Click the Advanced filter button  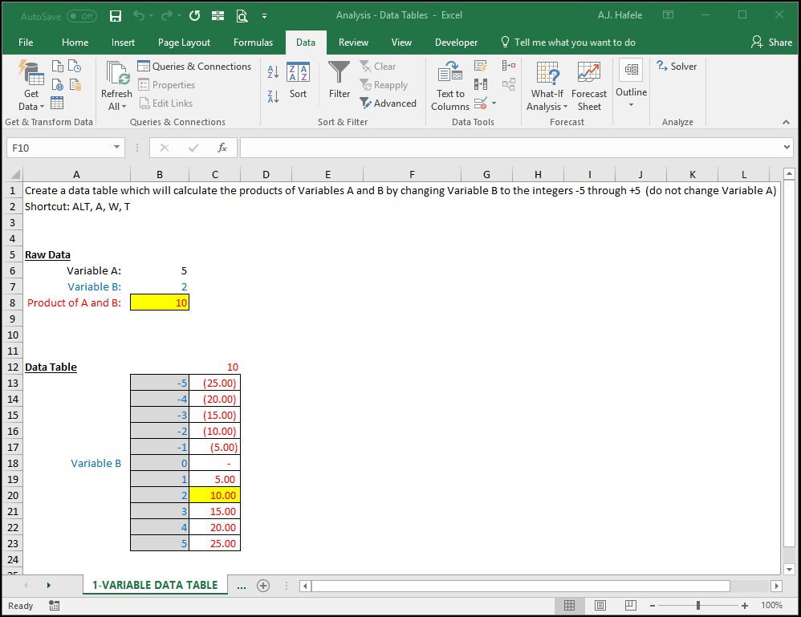(x=388, y=104)
